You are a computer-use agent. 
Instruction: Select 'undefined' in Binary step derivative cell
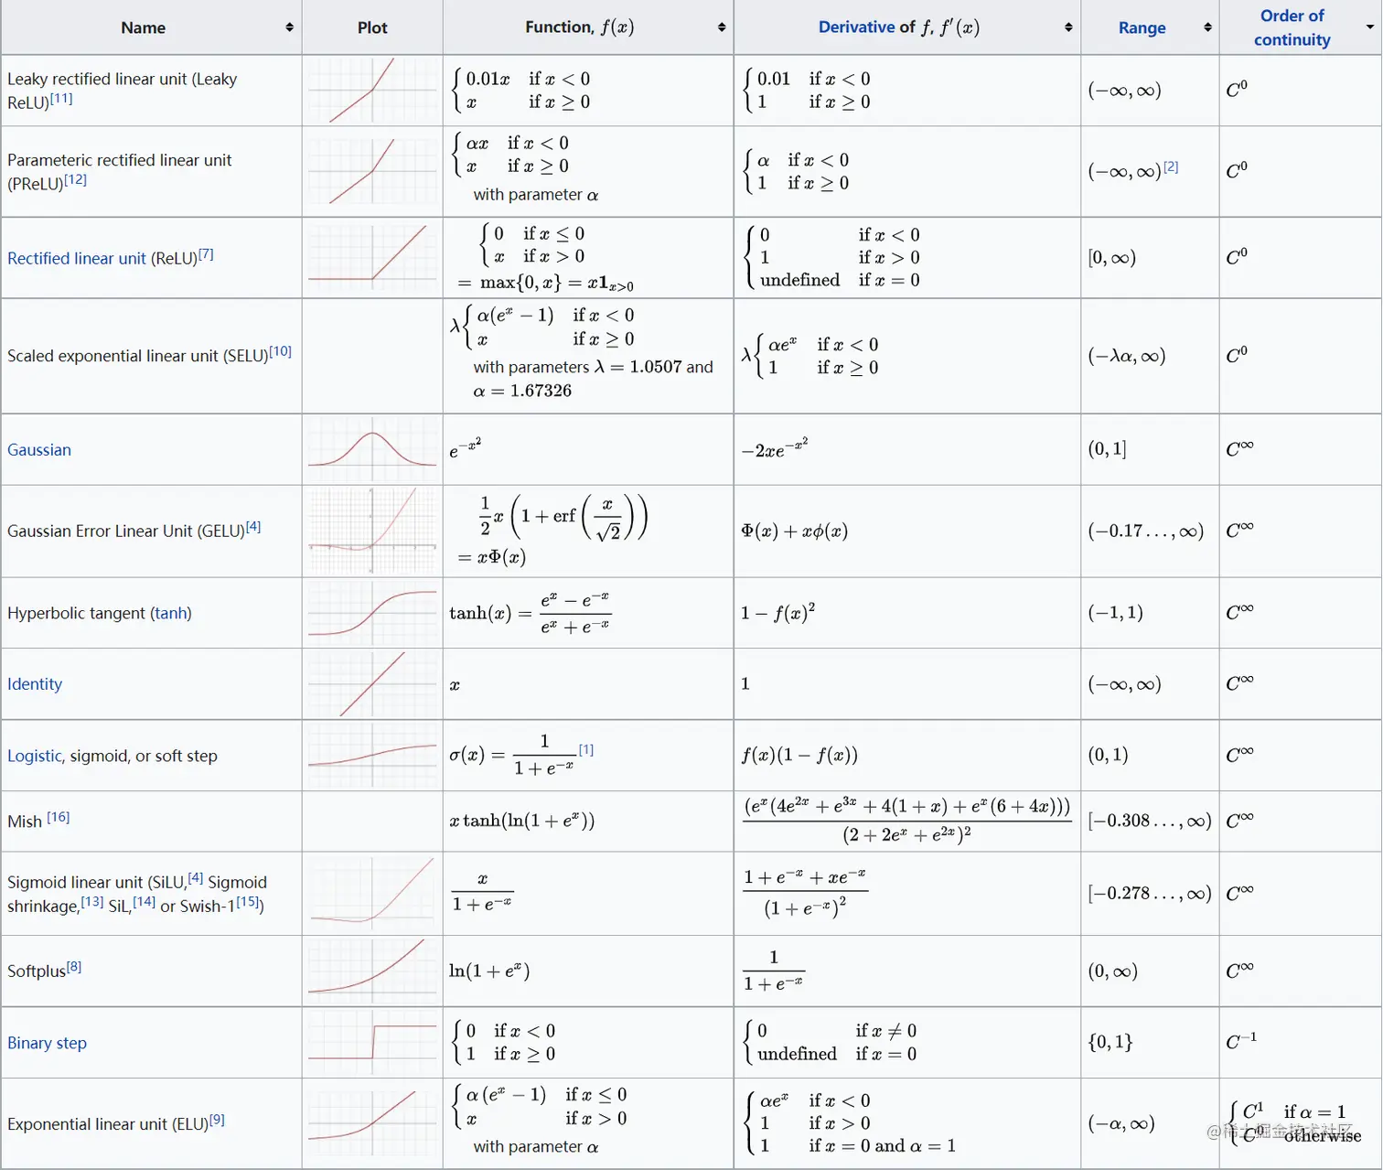797,1054
